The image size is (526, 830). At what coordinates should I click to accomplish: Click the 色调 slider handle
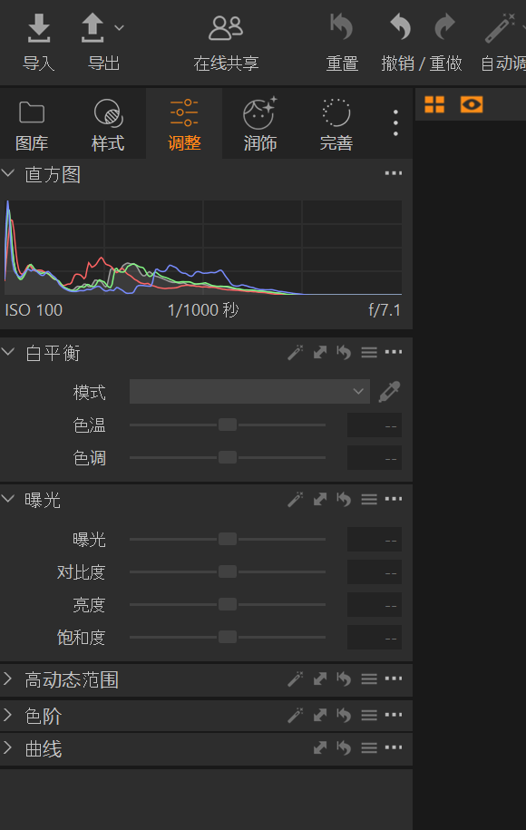pos(228,457)
